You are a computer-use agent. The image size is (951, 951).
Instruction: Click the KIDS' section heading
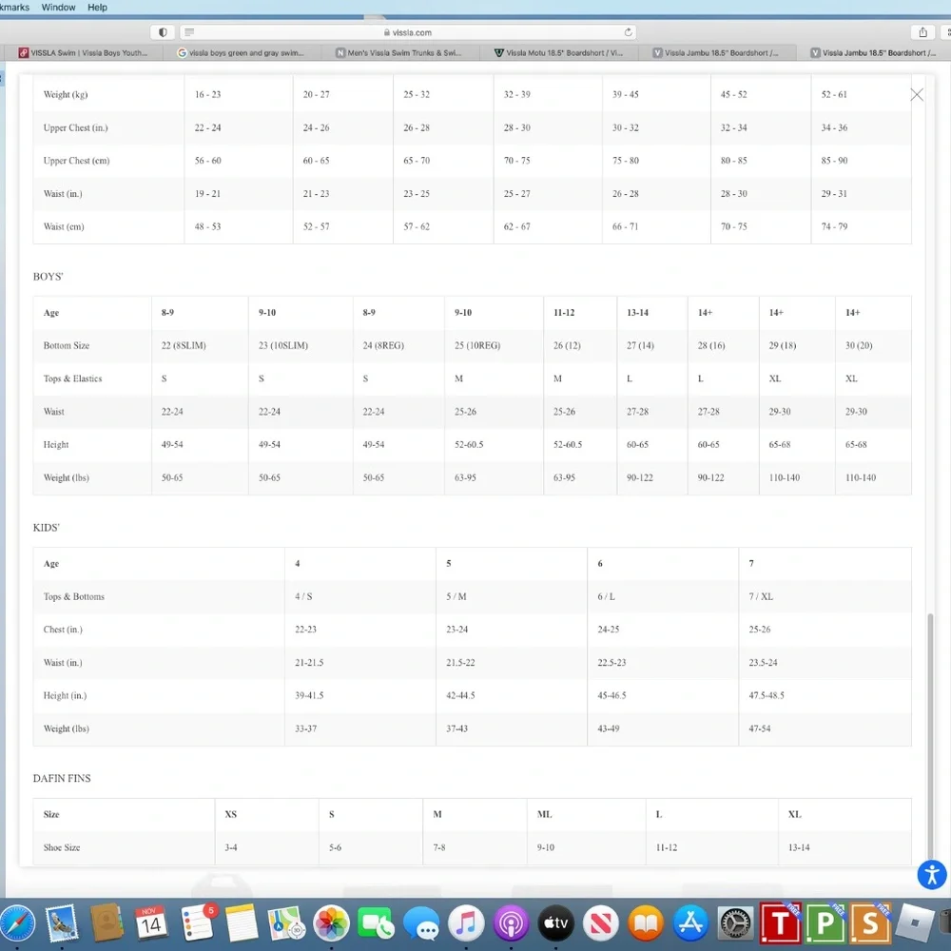tap(47, 528)
